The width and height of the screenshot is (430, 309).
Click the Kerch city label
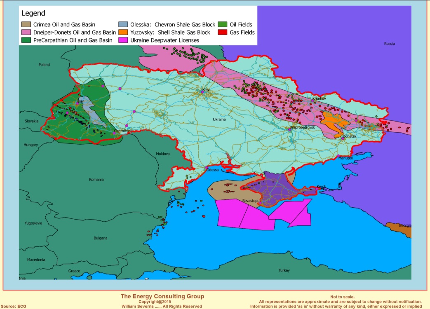coord(322,187)
